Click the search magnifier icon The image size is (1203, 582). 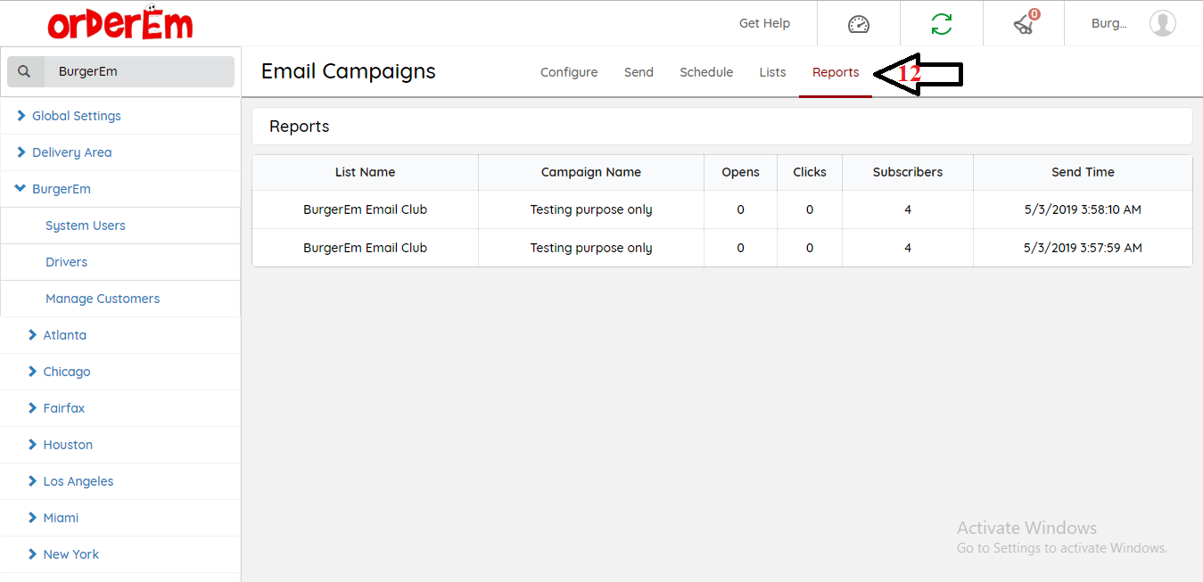(x=25, y=72)
